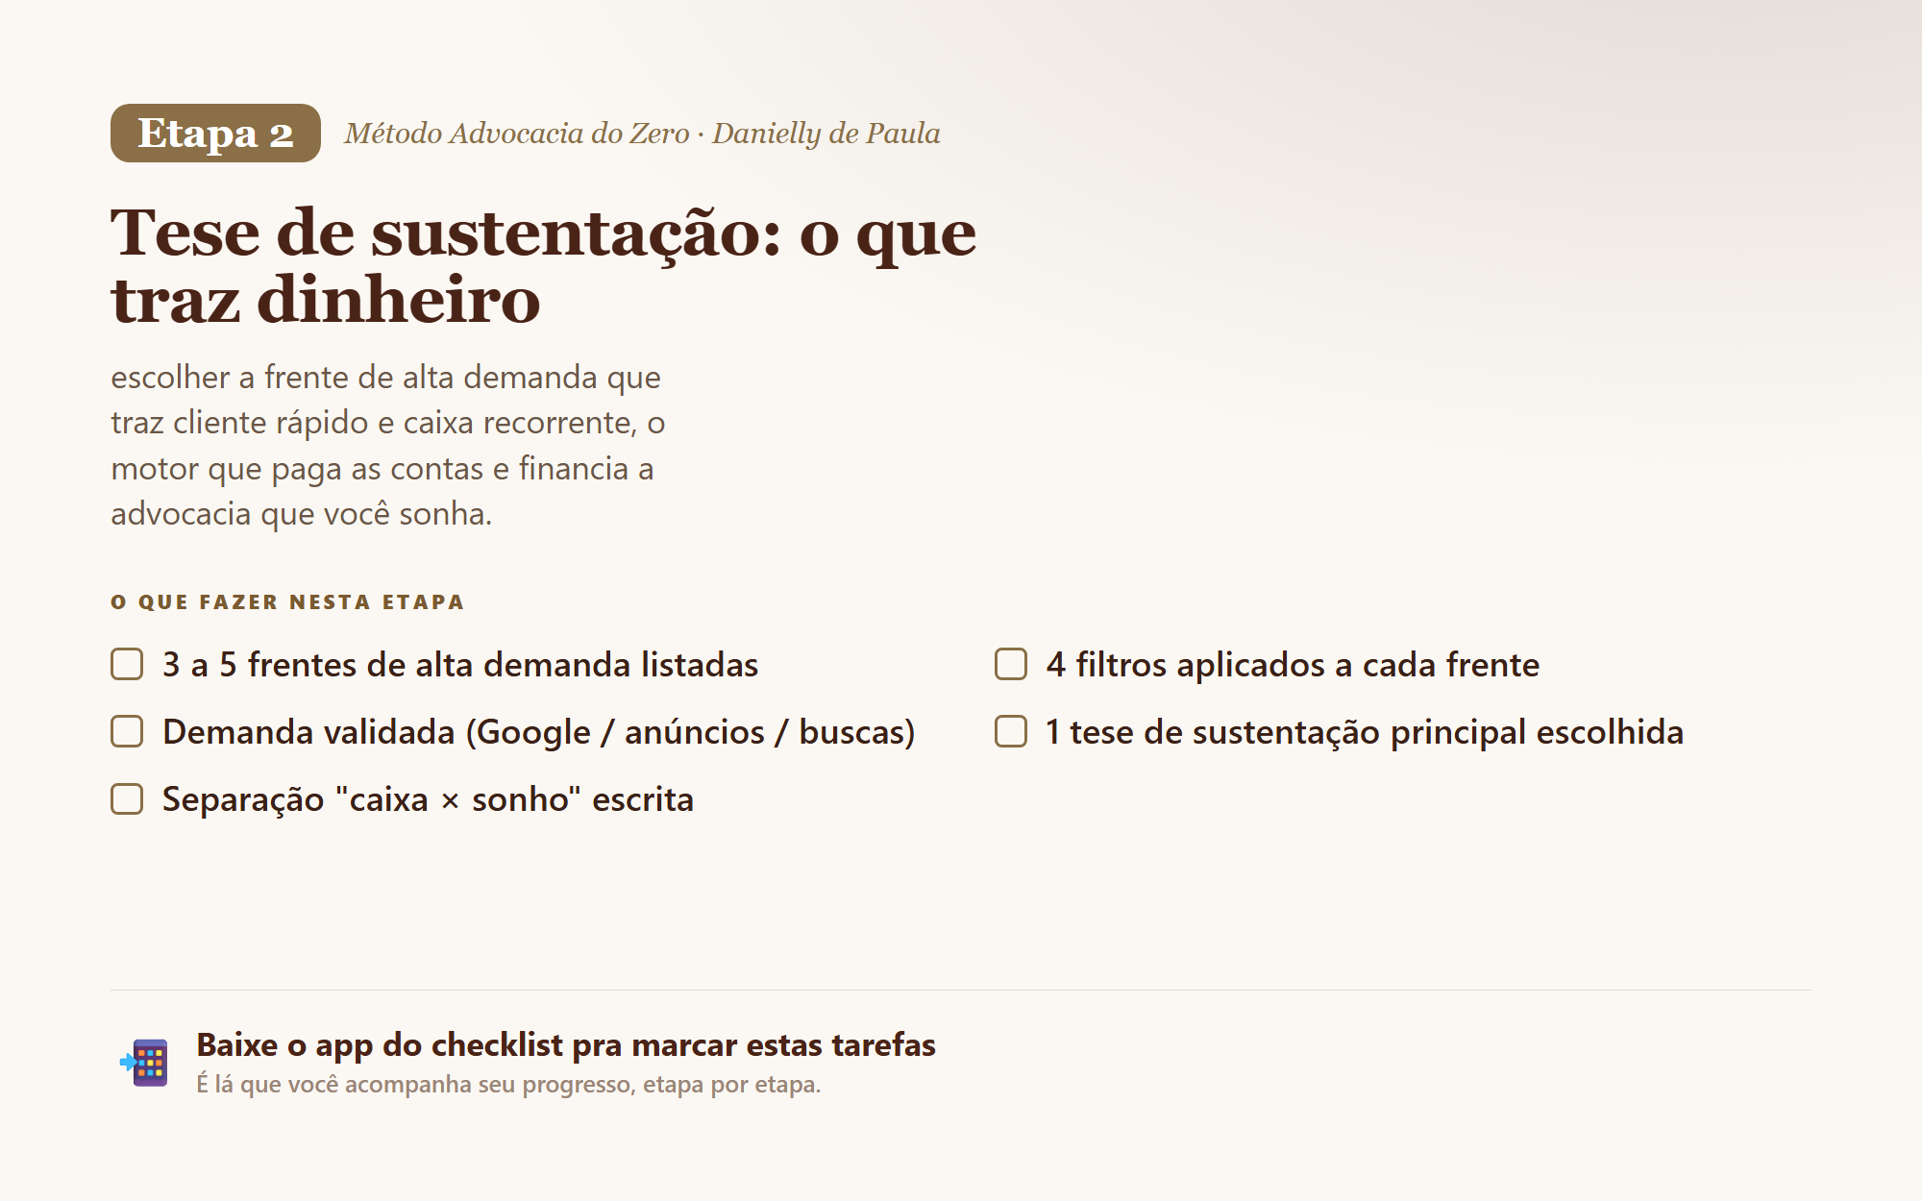Click the "Danielly de Paula" author name
Image resolution: width=1922 pixels, height=1201 pixels.
coord(825,133)
